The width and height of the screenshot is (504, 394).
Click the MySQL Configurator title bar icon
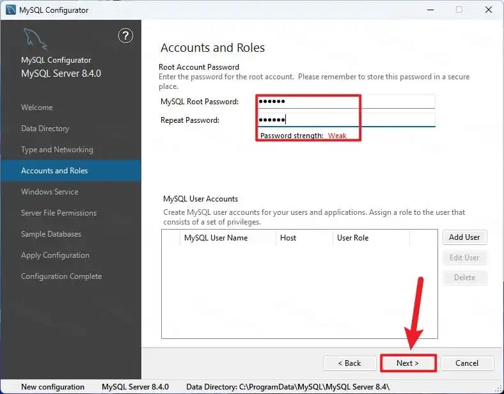point(11,10)
